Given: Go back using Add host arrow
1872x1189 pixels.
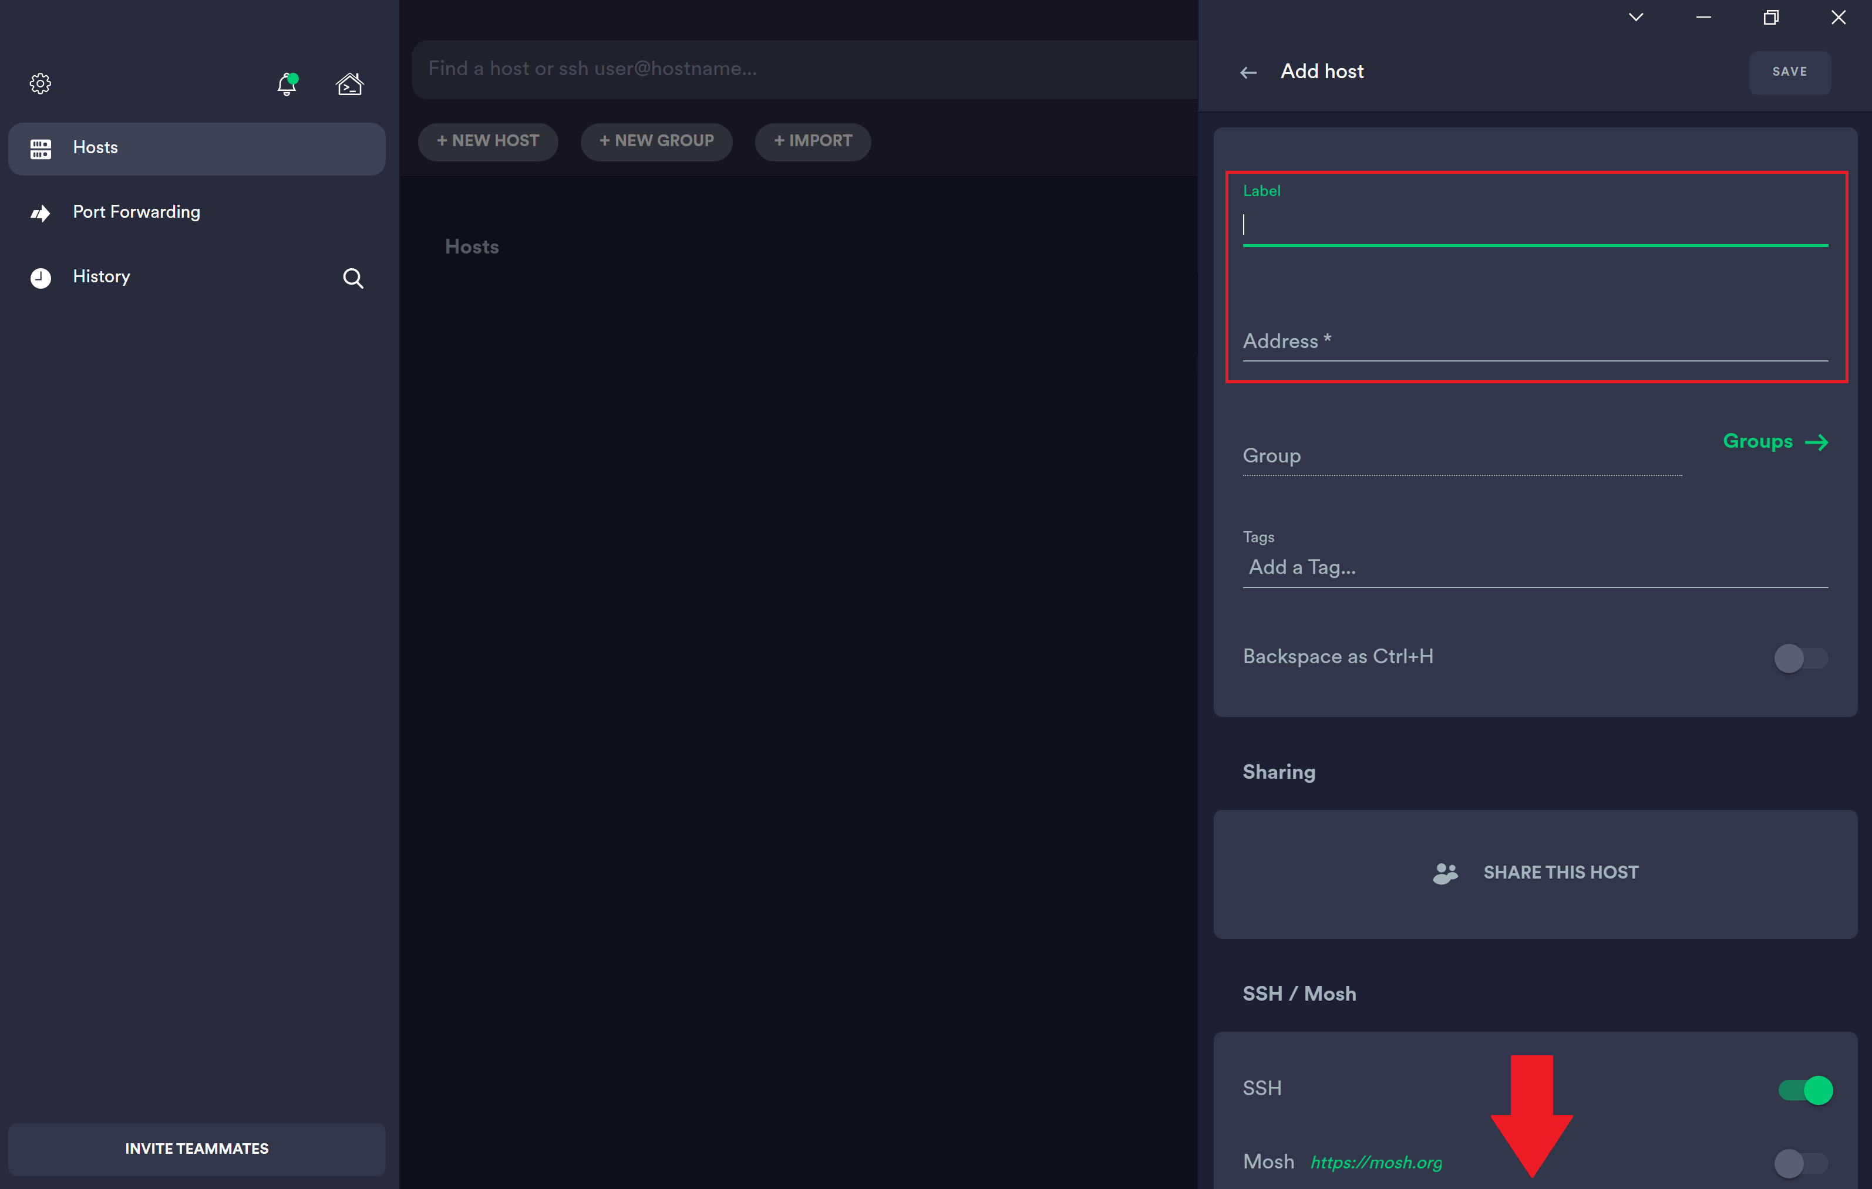Looking at the screenshot, I should coord(1248,72).
